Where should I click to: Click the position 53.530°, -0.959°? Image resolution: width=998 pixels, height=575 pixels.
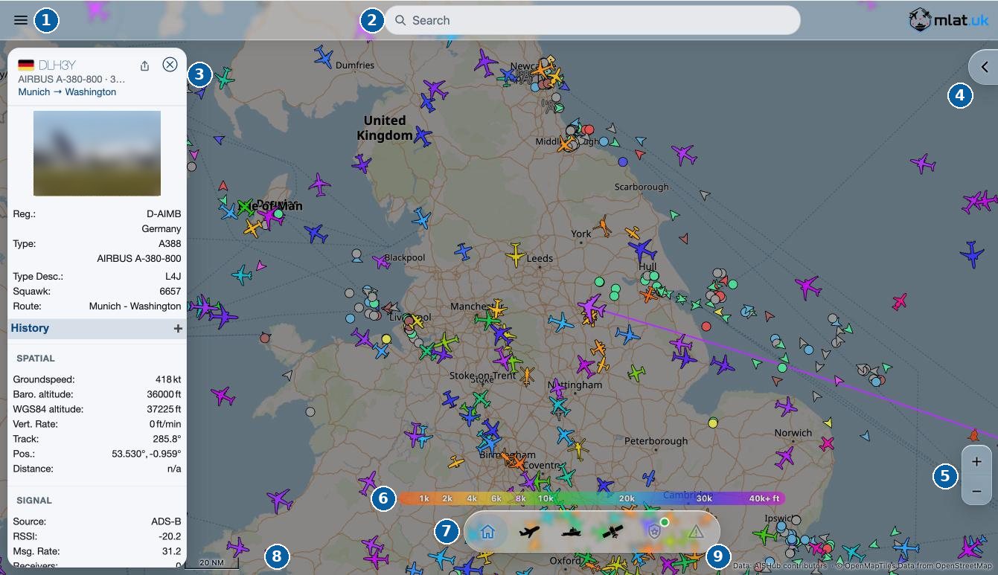click(146, 454)
